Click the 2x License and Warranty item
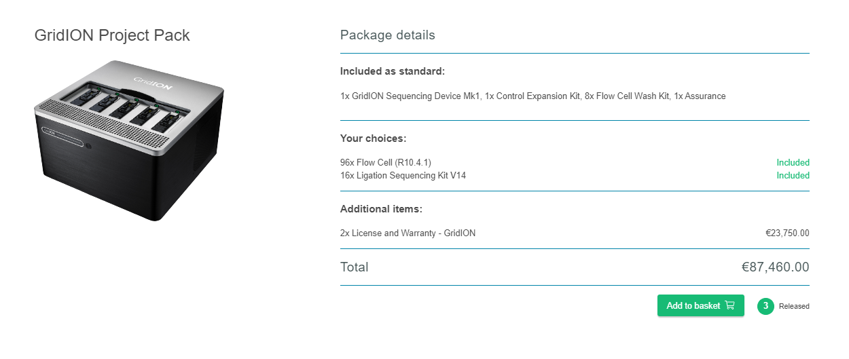Screen dimensions: 849x359 [x=408, y=233]
